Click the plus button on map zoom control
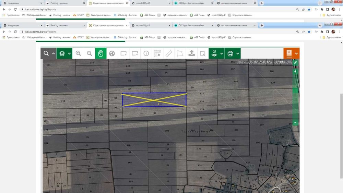Screen dimensions: 343x193 [x=295, y=71]
